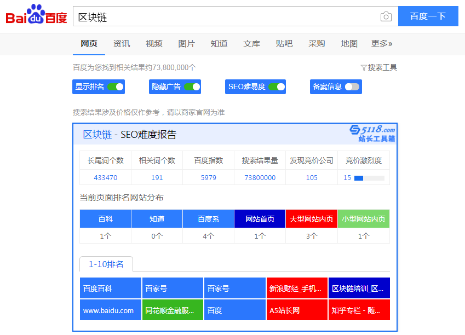Switch to the 资讯 tab
The height and width of the screenshot is (335, 465).
point(122,44)
